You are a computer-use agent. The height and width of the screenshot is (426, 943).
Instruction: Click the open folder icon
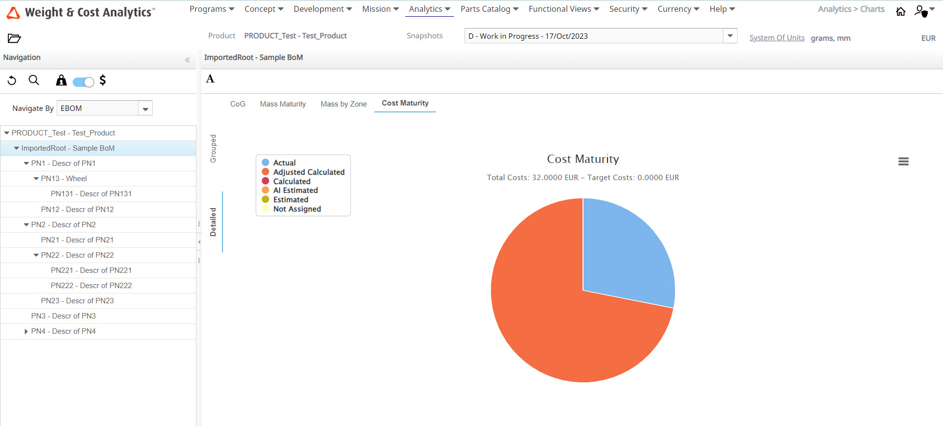pyautogui.click(x=14, y=38)
